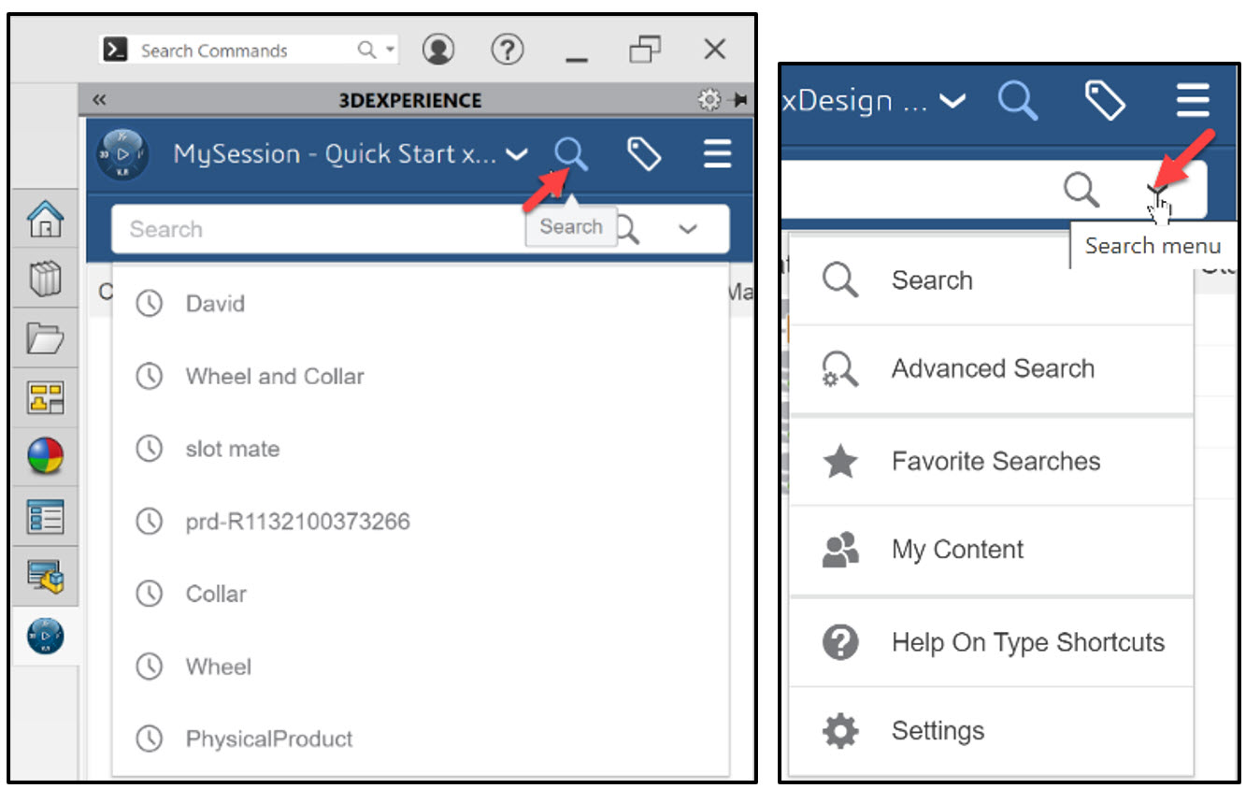
Task: Open the search type dropdown beside the search field
Action: coord(689,228)
